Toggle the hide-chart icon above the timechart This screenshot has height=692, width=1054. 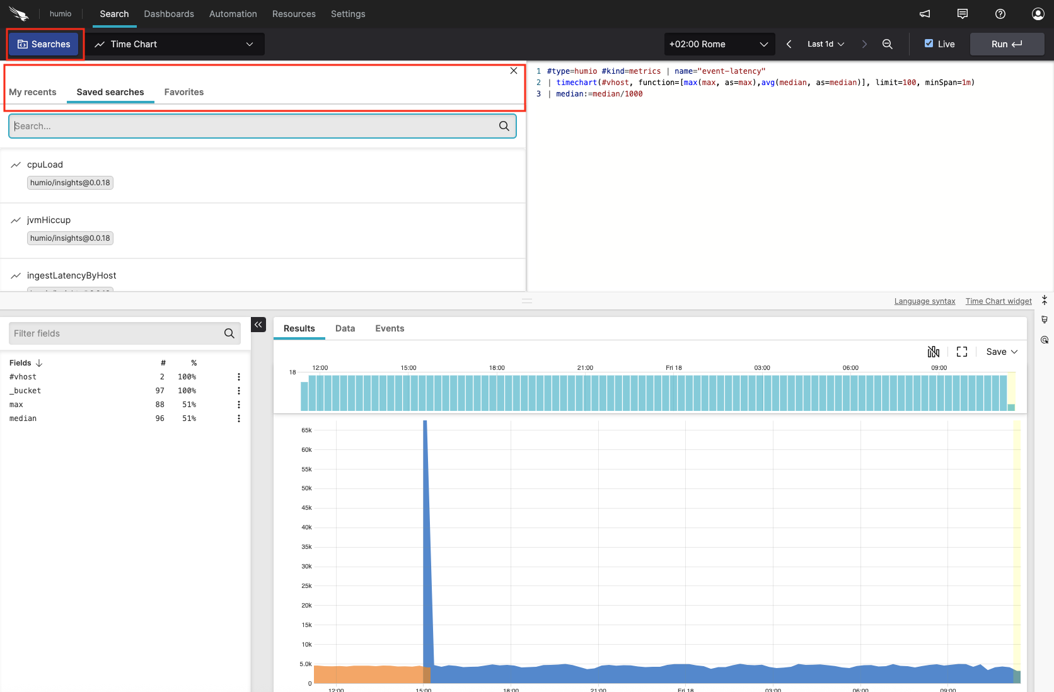(934, 352)
